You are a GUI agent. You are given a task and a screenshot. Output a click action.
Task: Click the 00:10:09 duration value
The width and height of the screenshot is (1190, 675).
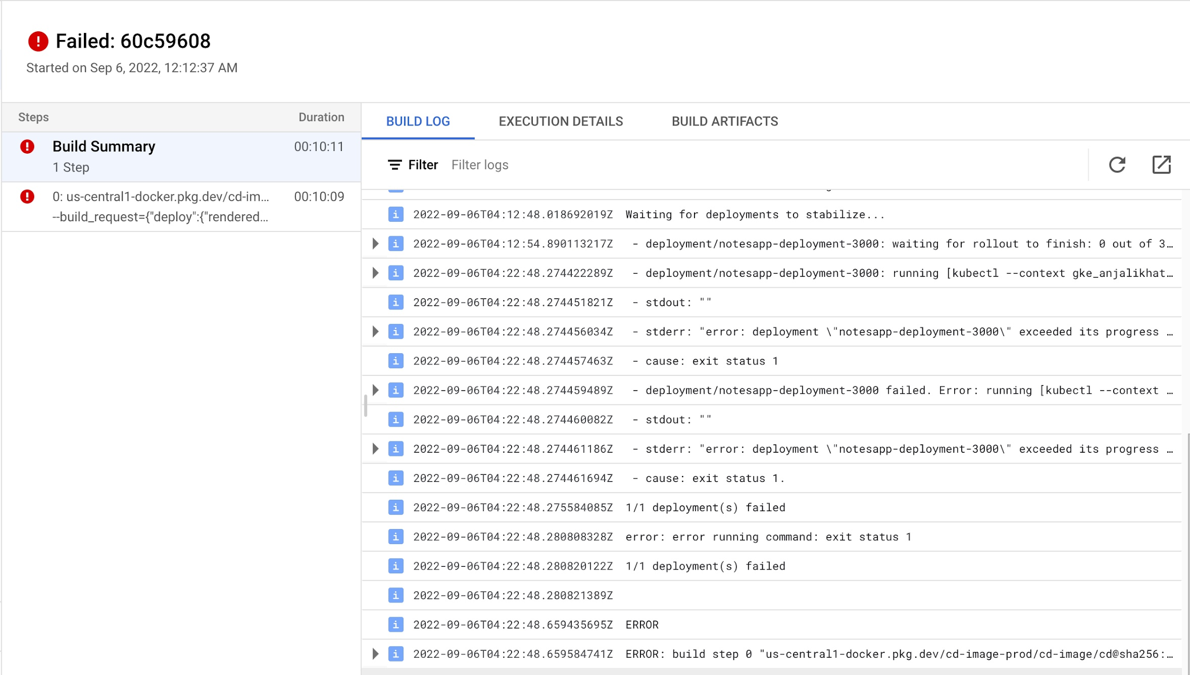pyautogui.click(x=319, y=196)
